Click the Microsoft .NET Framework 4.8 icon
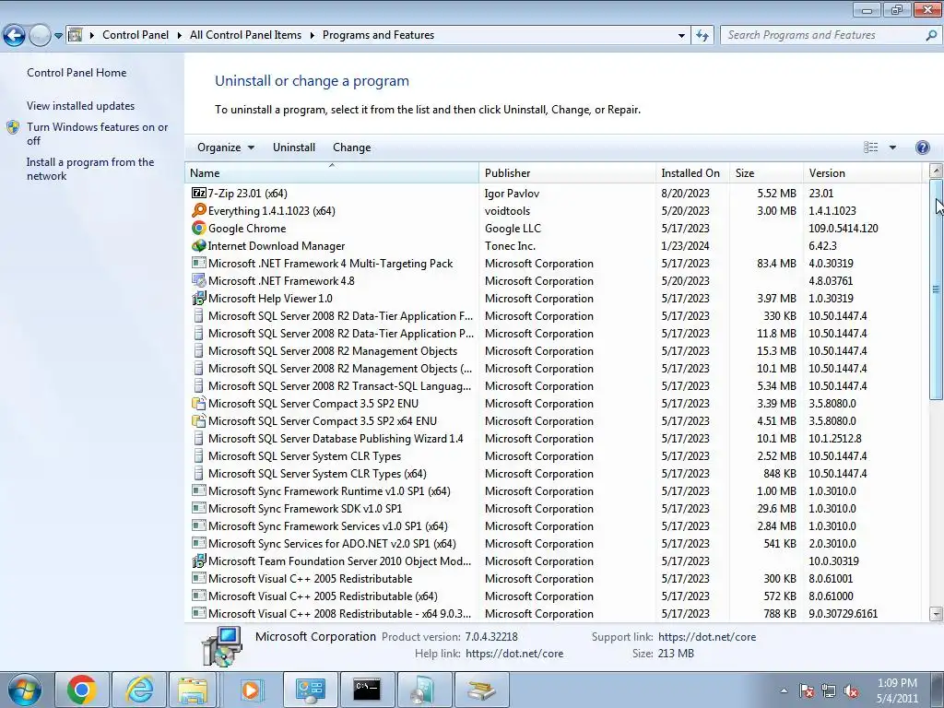 199,280
